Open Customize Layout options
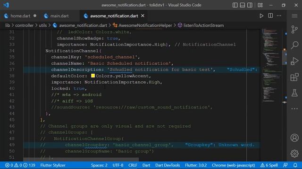This screenshot has width=302, height=169. 260,5
